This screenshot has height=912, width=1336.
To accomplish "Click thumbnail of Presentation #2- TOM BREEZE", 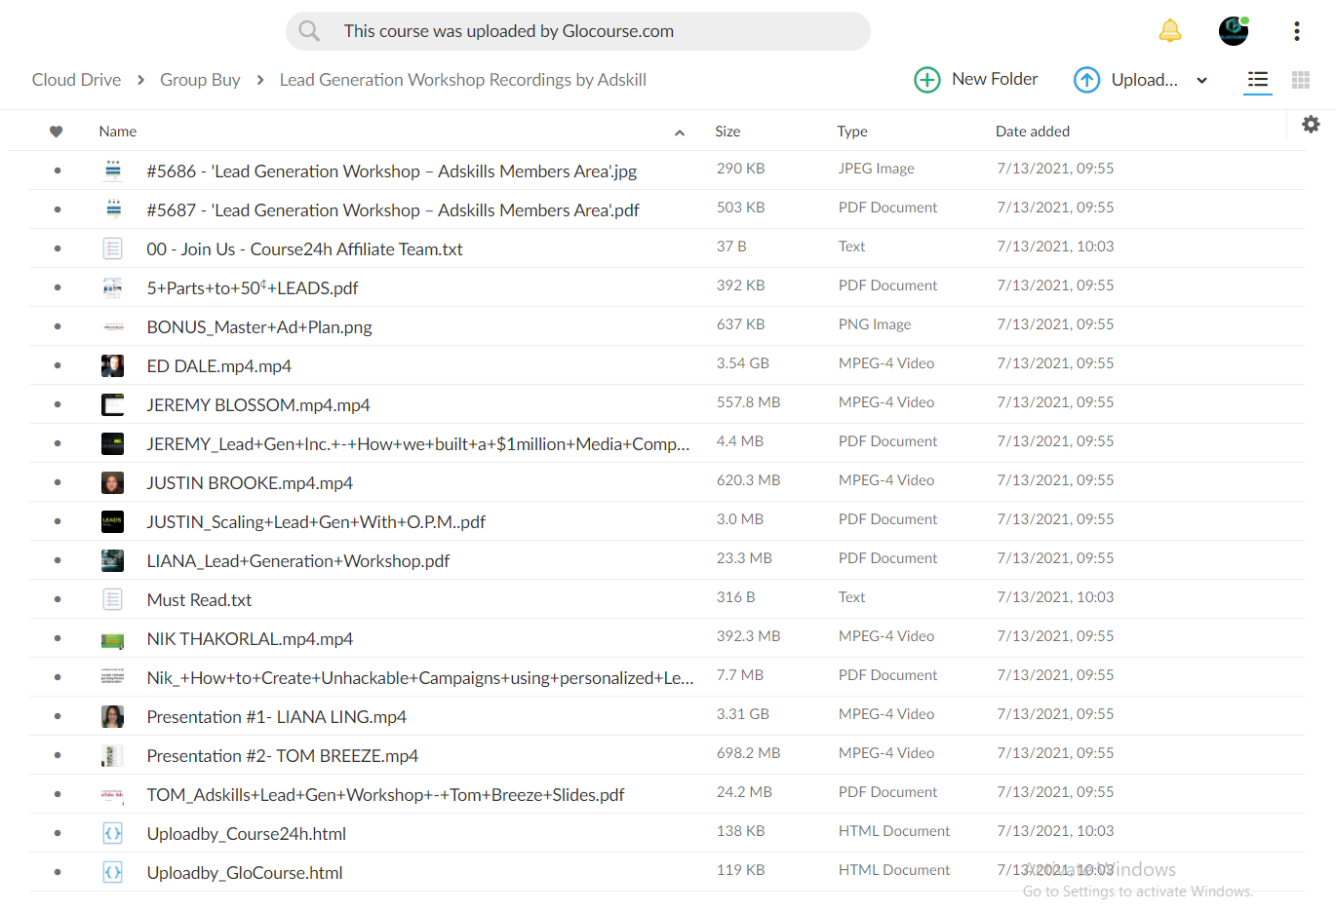I will pos(113,755).
